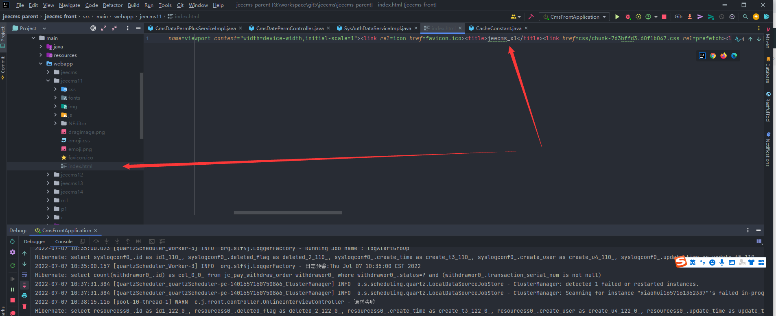Image resolution: width=776 pixels, height=316 pixels.
Task: Open built-in IntelliJ preview icon
Action: click(702, 56)
